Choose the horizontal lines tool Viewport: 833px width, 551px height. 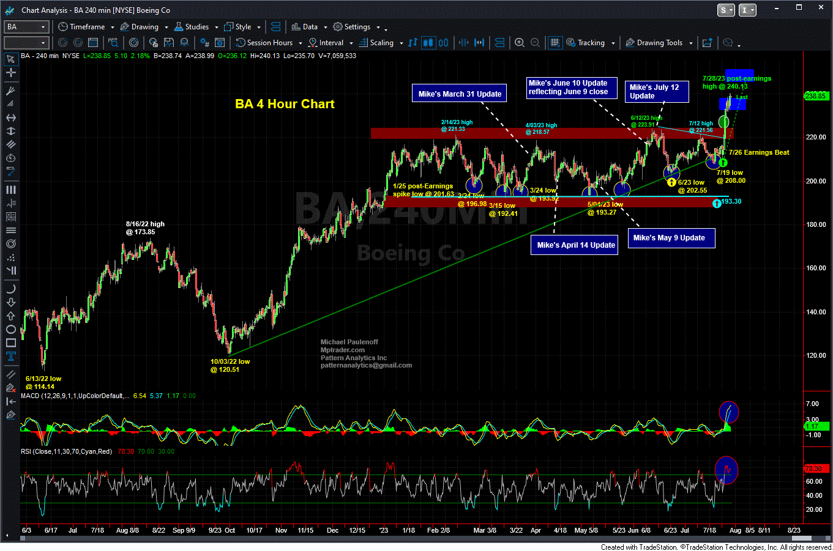[x=10, y=230]
